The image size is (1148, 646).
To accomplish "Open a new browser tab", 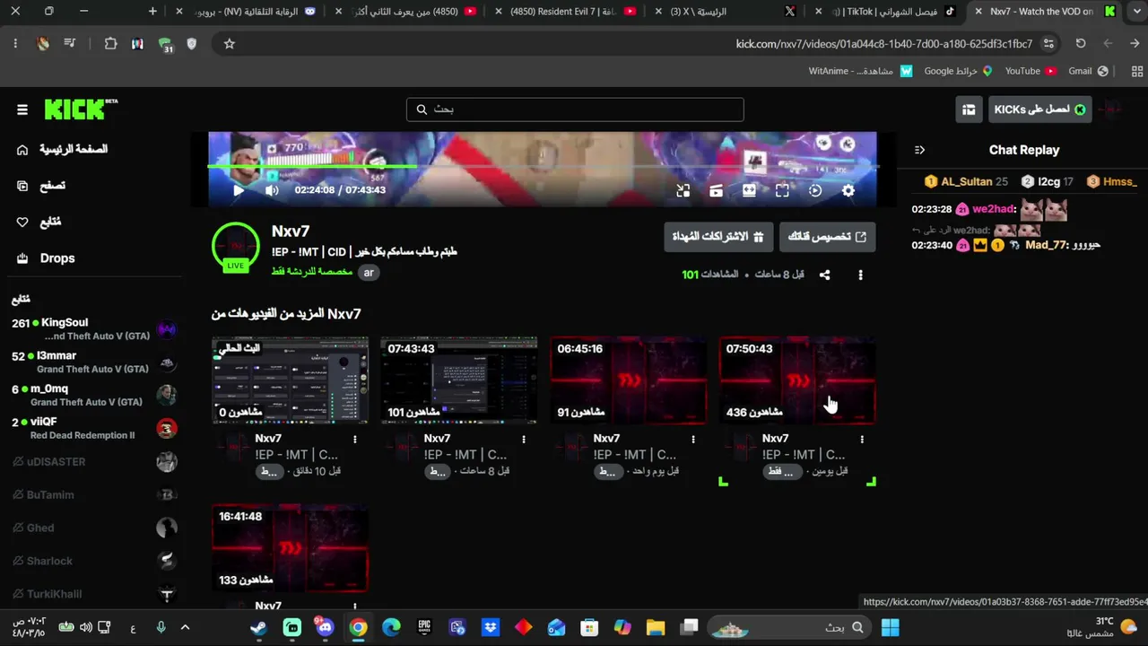I will point(152,12).
